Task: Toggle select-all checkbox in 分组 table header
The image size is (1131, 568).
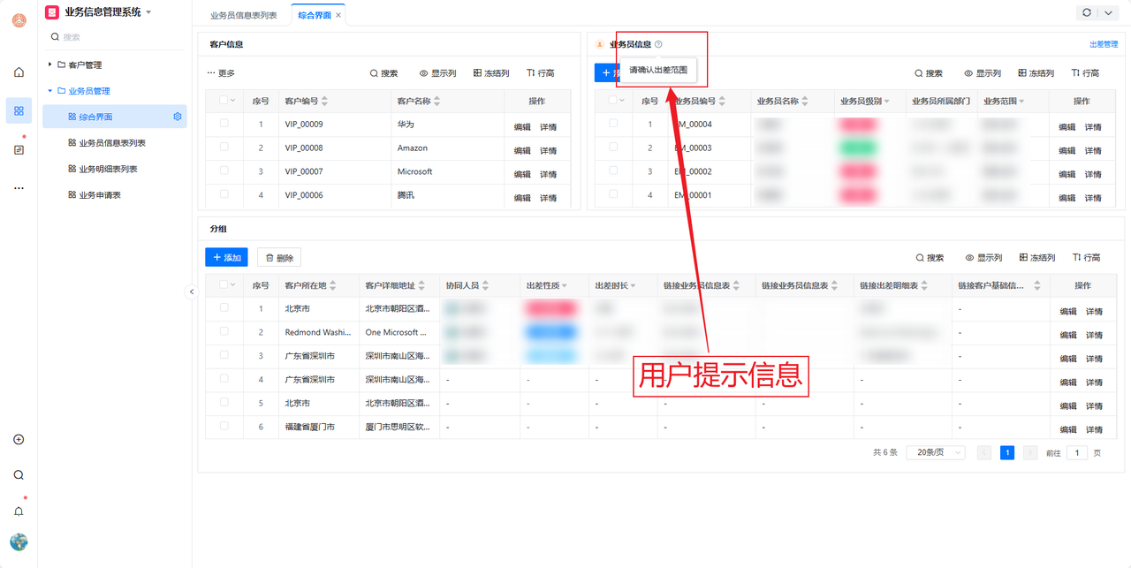Action: [x=223, y=285]
